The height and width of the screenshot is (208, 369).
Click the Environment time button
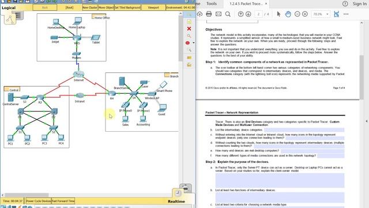click(x=180, y=8)
